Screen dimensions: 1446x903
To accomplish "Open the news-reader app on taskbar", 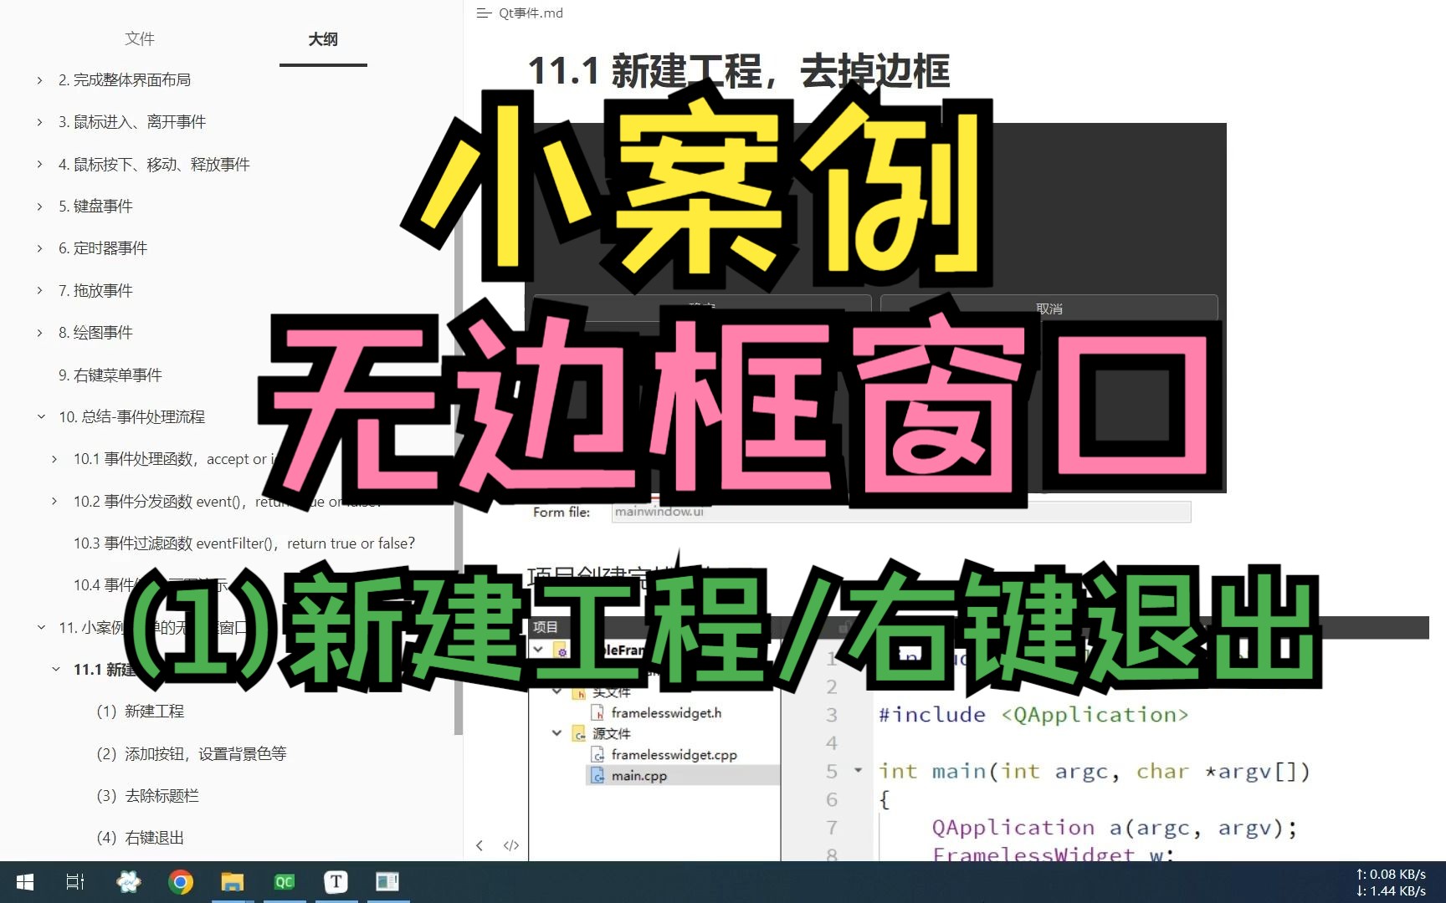I will click(387, 882).
